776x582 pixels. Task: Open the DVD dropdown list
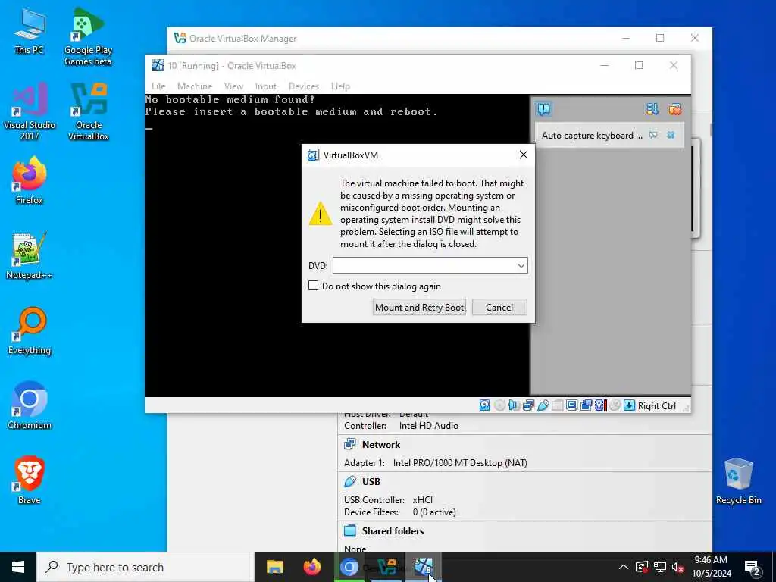521,266
